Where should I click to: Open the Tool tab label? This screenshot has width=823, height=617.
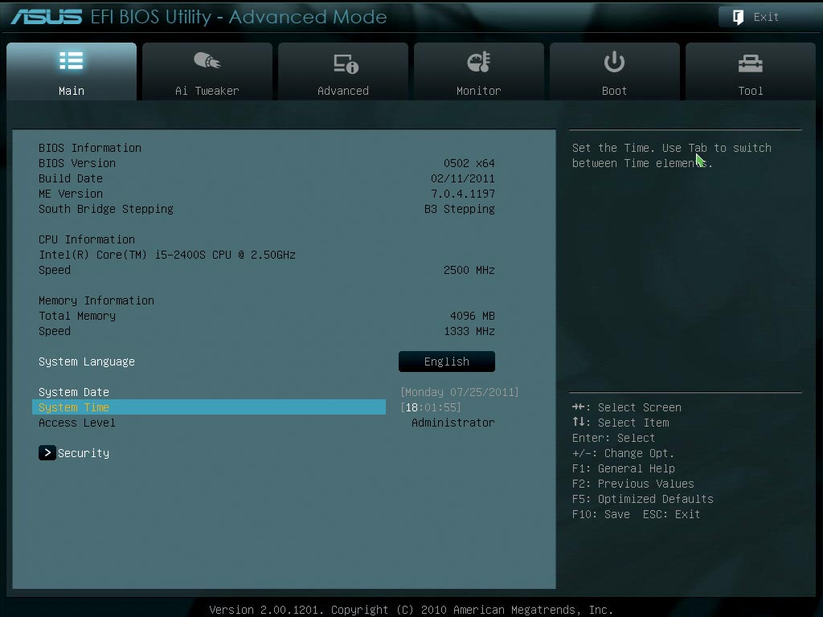[x=751, y=91]
